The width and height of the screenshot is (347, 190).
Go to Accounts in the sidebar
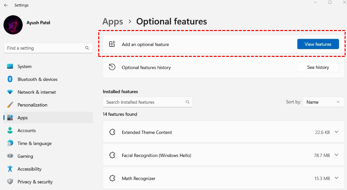coord(27,131)
